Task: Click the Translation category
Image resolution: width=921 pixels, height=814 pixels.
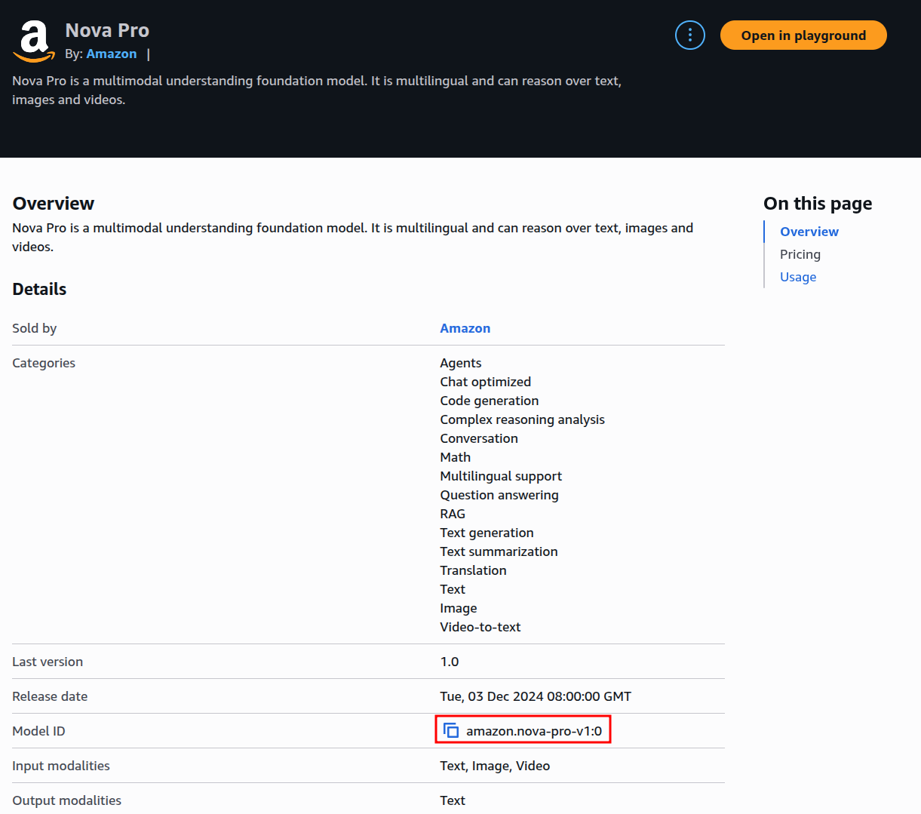Action: coord(474,570)
